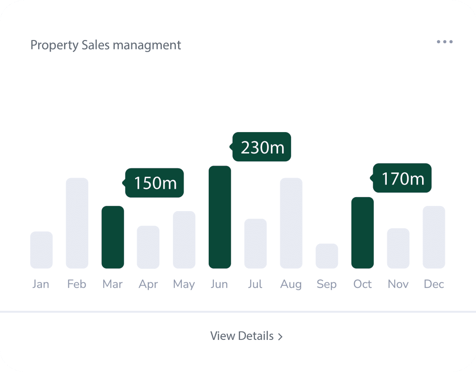Click the 150m tooltip label
The image size is (476, 372).
155,183
